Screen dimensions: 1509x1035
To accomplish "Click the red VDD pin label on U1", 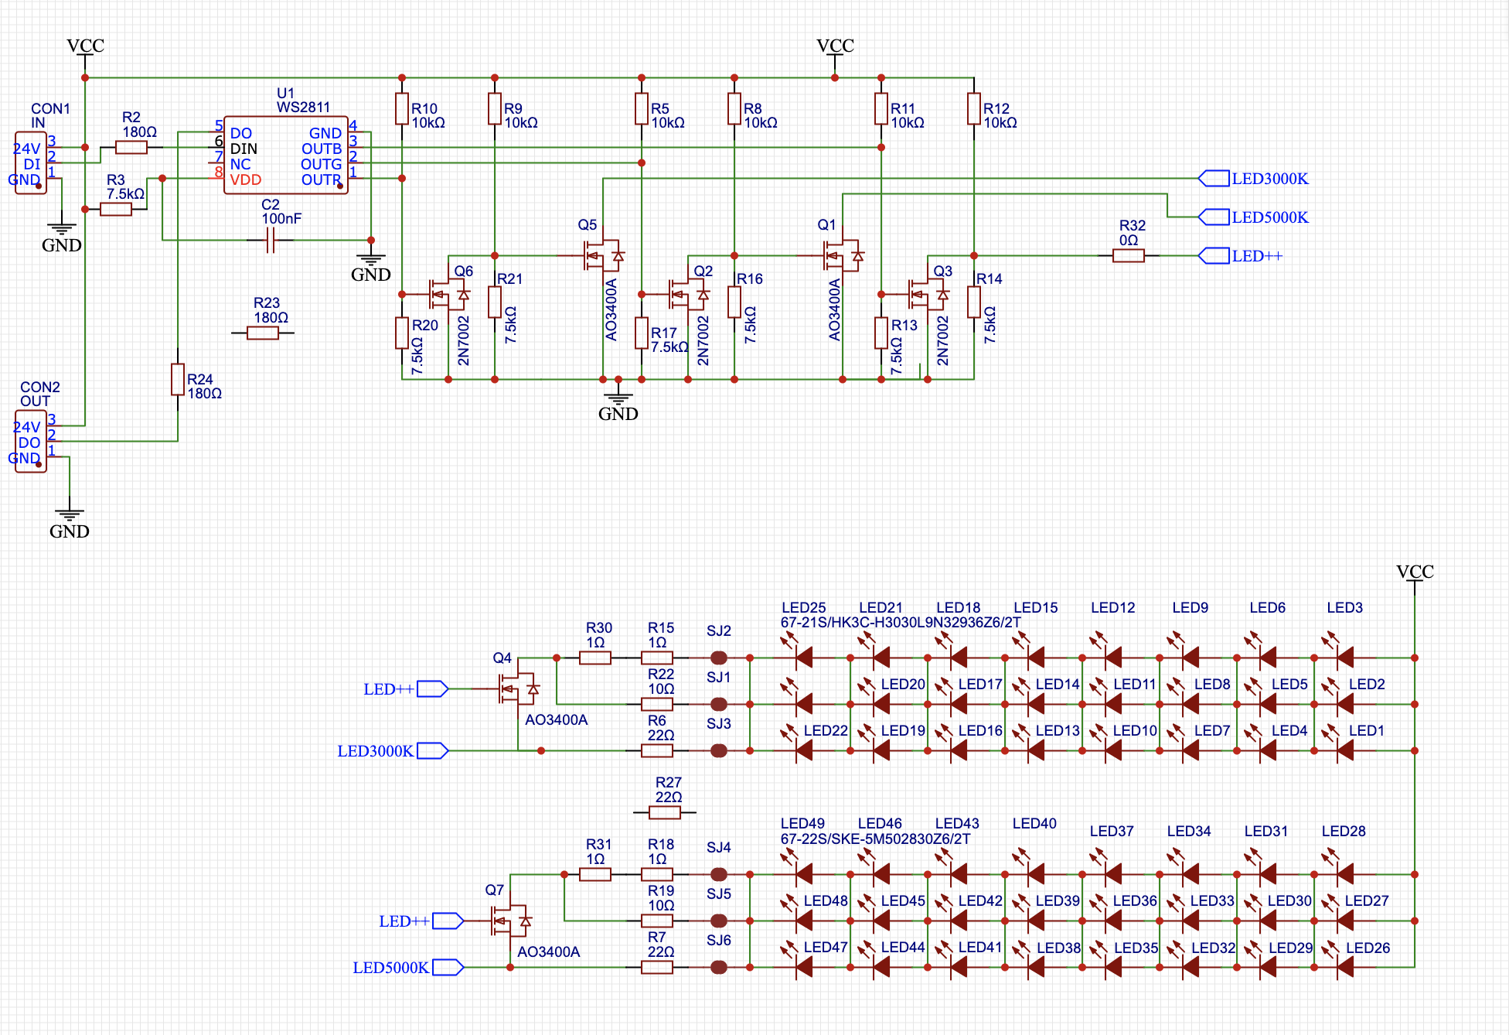I will coord(246,179).
